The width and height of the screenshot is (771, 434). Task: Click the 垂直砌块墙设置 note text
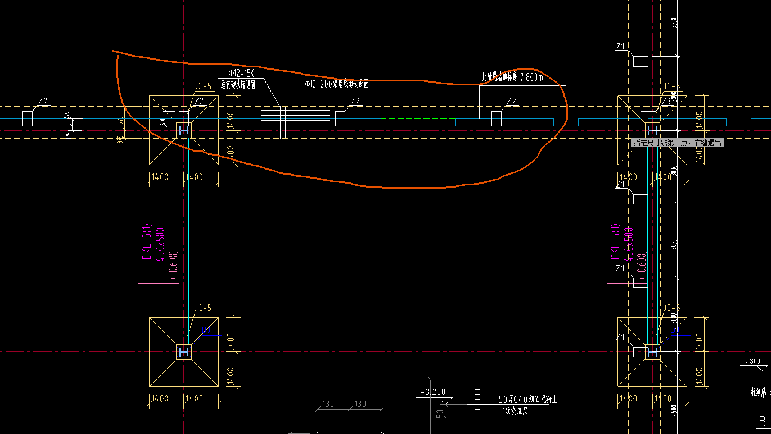click(238, 85)
